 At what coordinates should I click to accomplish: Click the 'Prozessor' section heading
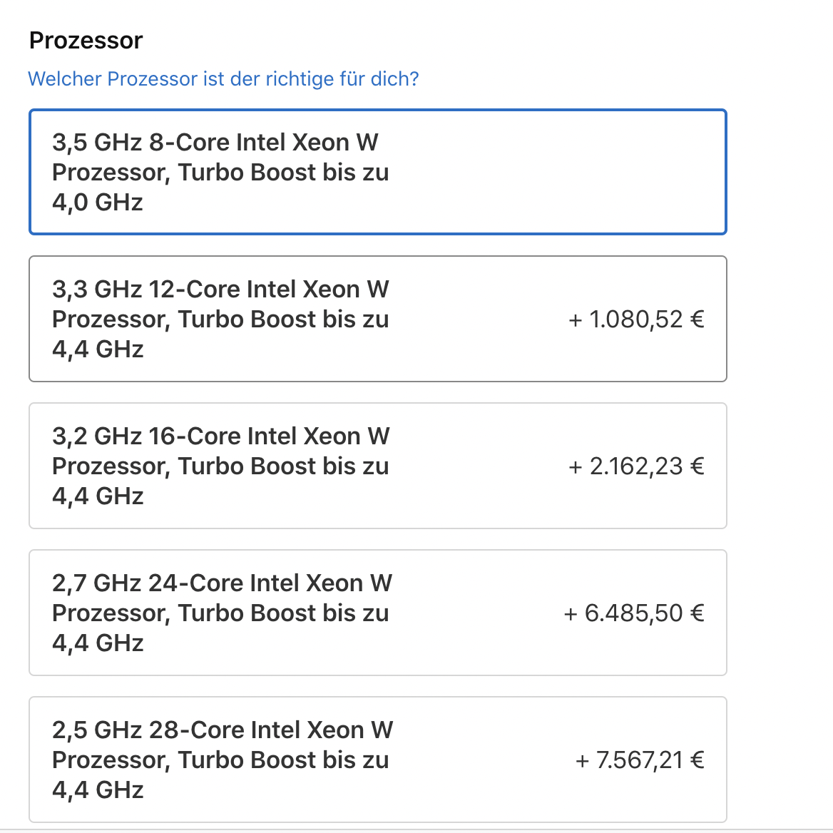tap(86, 41)
